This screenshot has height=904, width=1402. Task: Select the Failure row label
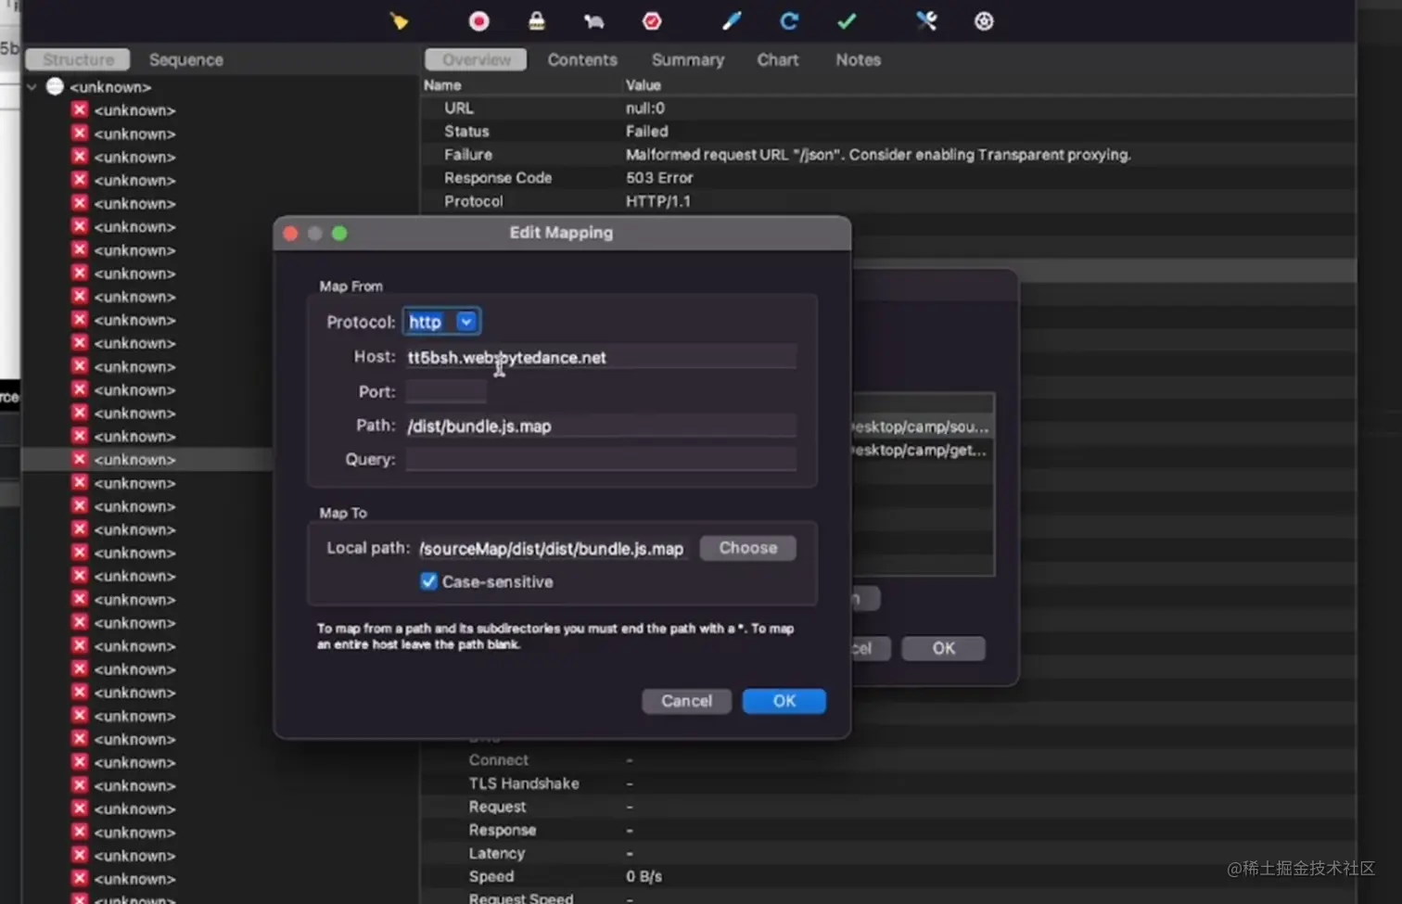click(x=468, y=154)
